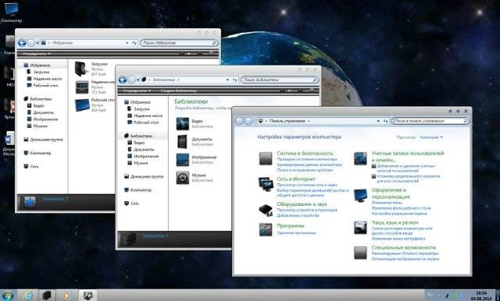Open the Музыка library icon in Библиотеки window
The image size is (500, 301).
[182, 178]
